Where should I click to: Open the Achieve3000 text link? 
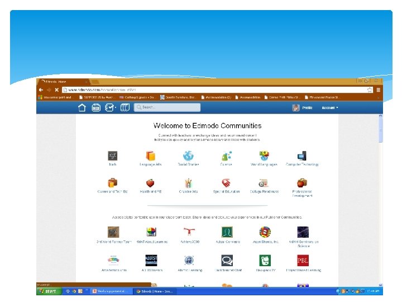click(x=190, y=242)
